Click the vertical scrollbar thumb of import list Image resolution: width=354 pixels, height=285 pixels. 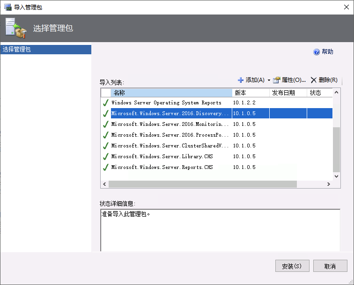pos(336,150)
